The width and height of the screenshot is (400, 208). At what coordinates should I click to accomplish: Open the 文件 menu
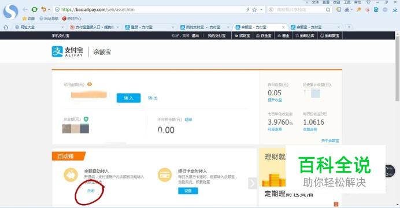click(x=315, y=2)
